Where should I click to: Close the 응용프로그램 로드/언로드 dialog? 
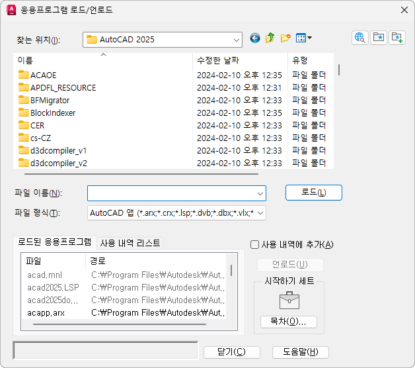coord(404,10)
